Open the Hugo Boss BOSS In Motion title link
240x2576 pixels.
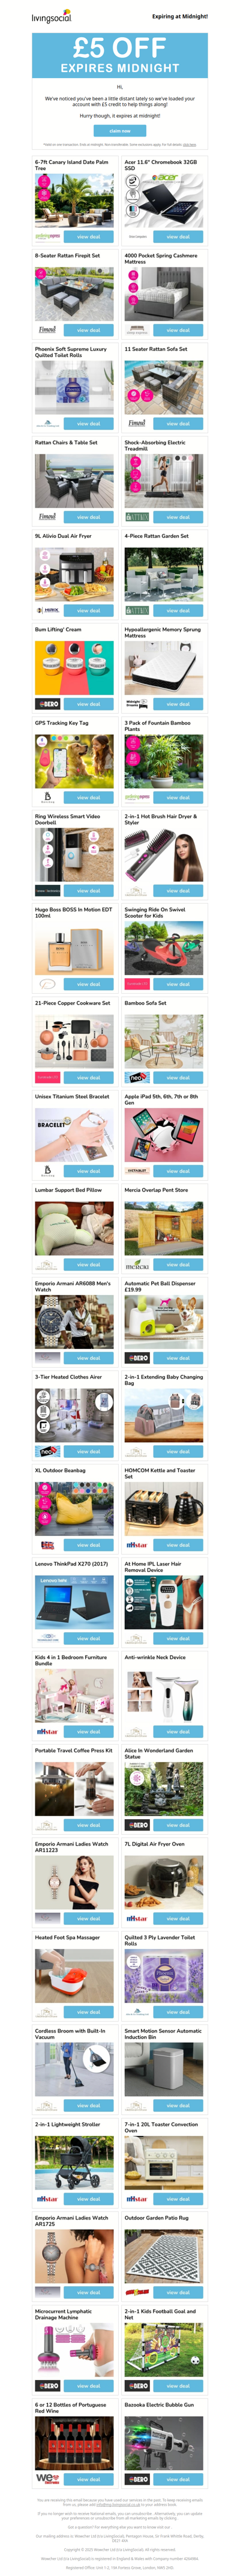coord(74,913)
